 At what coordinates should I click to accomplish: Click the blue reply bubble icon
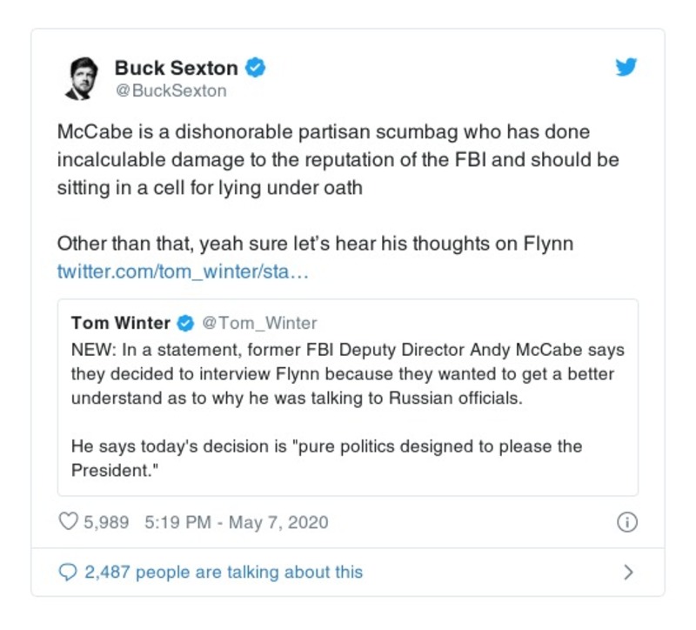coord(67,572)
